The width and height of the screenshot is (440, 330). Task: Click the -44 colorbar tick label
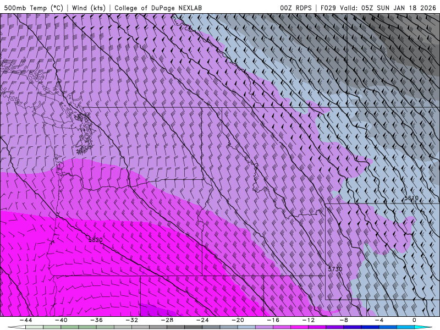click(x=26, y=320)
